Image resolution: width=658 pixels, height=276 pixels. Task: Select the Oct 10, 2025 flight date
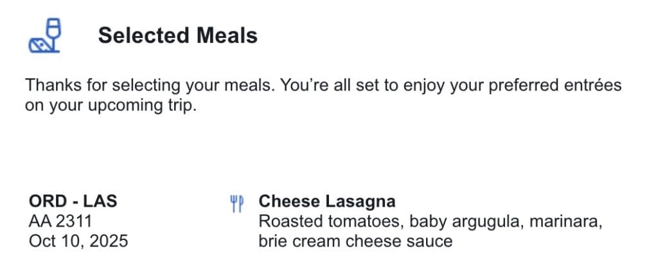[78, 241]
